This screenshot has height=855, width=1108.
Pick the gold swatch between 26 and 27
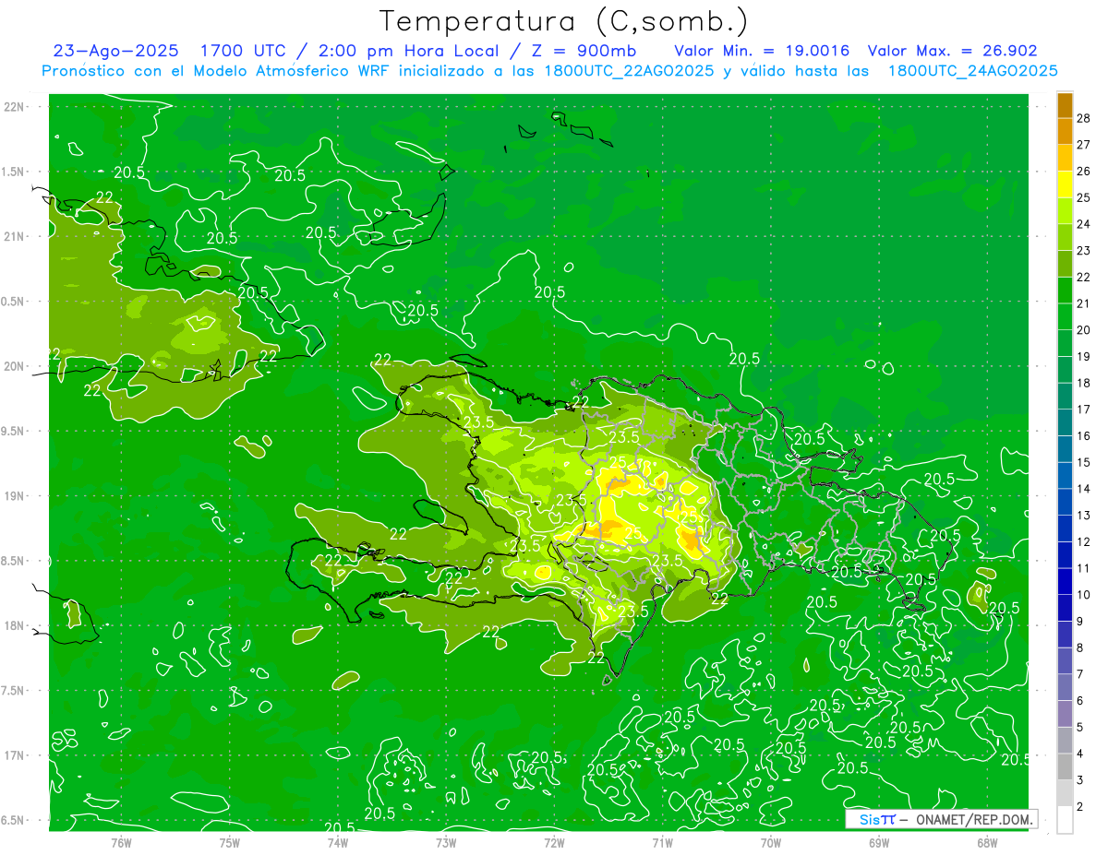click(1065, 158)
